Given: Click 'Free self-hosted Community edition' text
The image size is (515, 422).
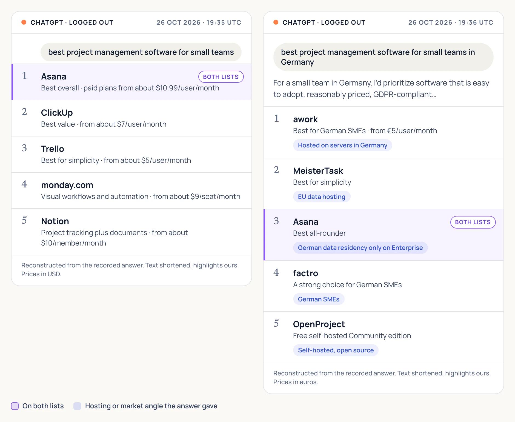Looking at the screenshot, I should point(352,336).
